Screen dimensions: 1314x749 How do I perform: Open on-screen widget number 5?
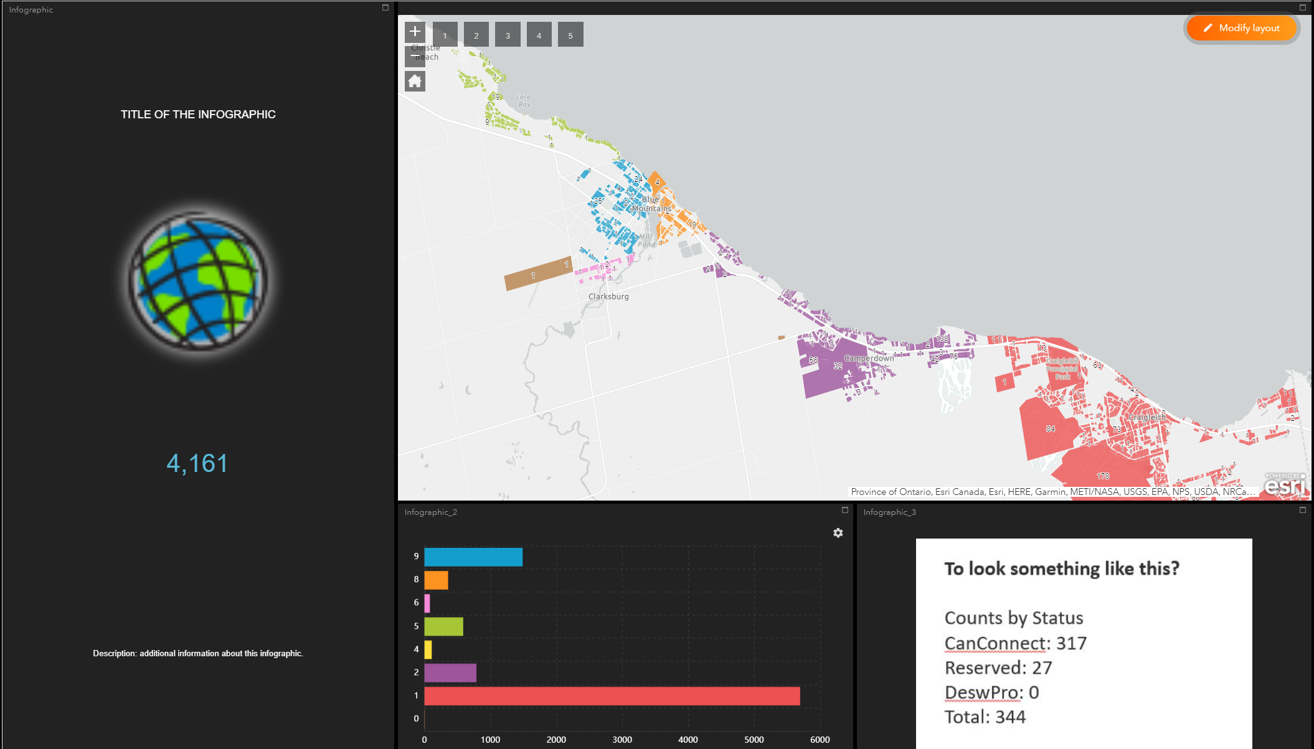(x=570, y=35)
